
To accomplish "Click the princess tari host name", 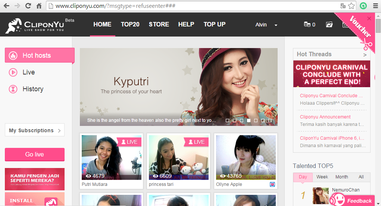I will pyautogui.click(x=161, y=184).
